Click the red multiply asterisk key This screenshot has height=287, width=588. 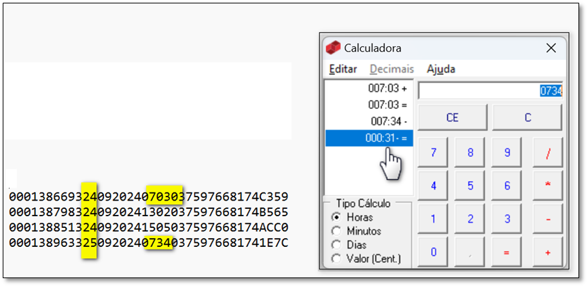(x=548, y=186)
